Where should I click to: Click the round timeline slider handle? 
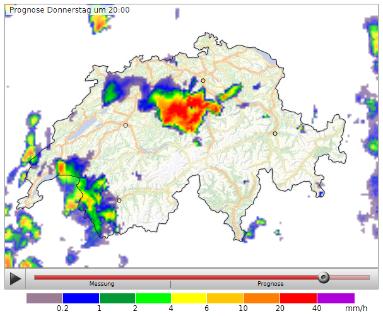tap(324, 277)
